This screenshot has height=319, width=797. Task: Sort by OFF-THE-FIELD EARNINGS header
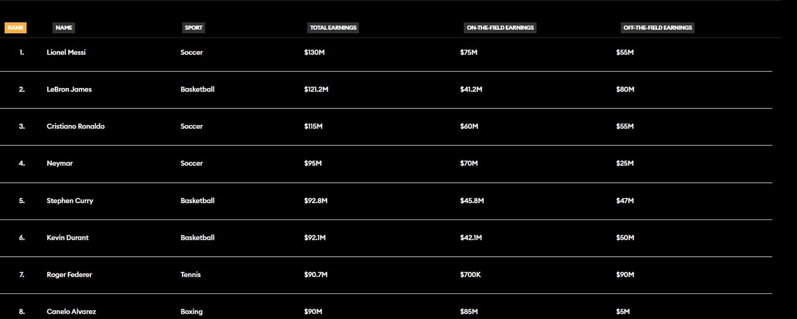tap(658, 27)
